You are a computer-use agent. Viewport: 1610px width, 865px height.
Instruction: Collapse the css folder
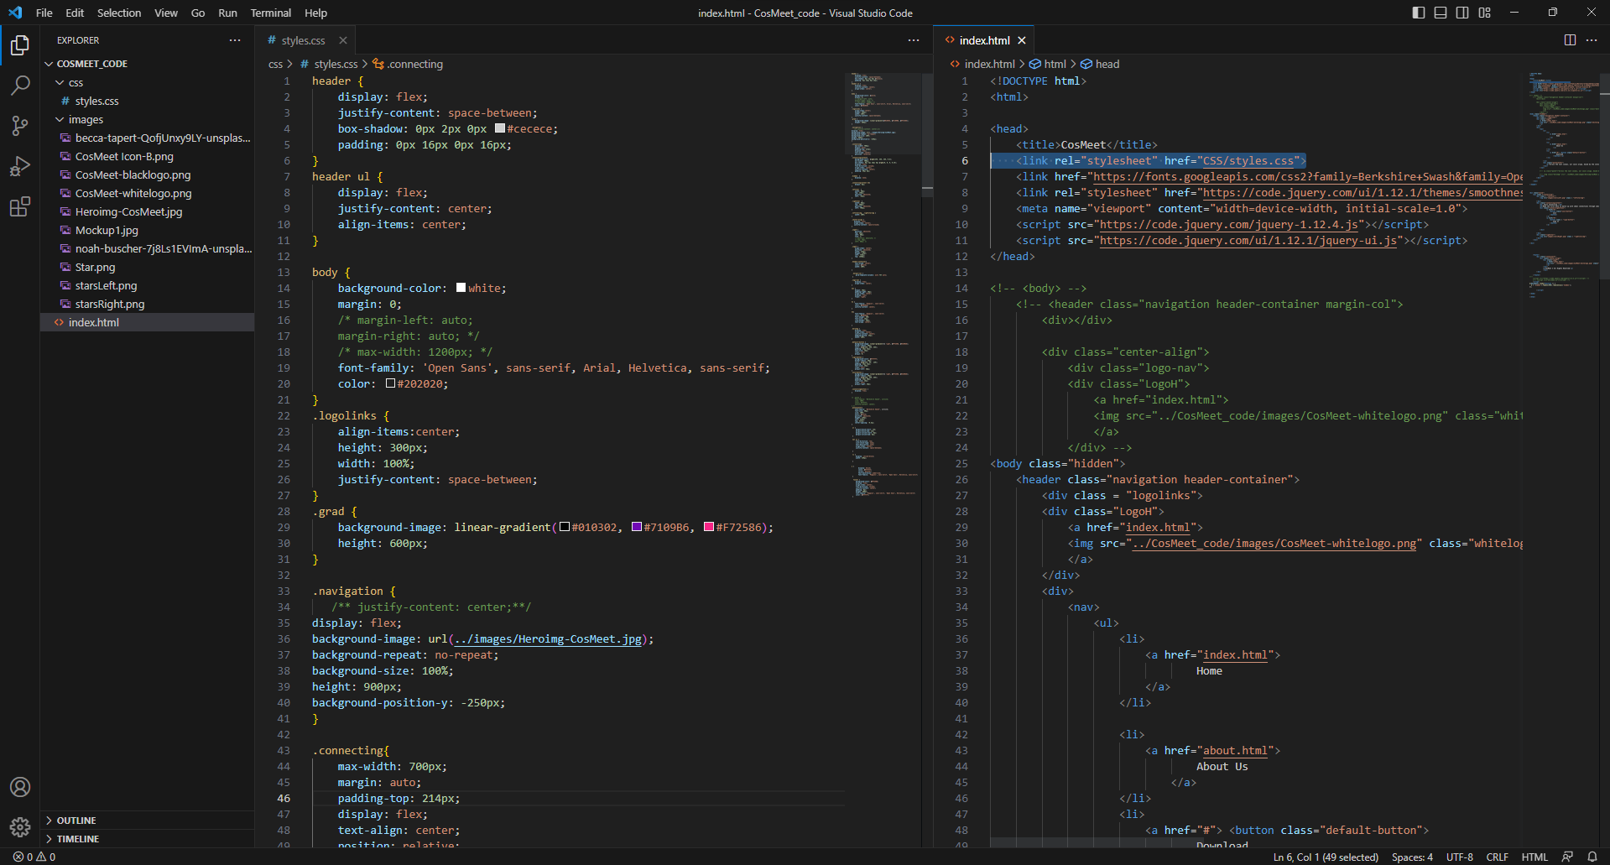coord(147,82)
